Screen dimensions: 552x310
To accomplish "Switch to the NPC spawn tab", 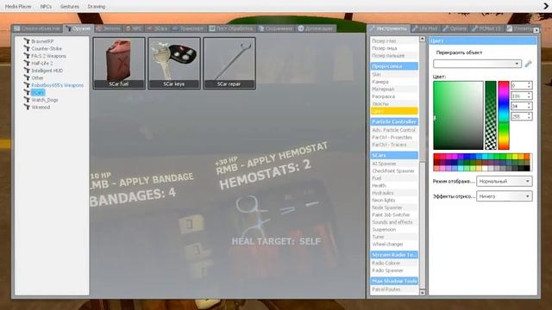I will (x=135, y=28).
